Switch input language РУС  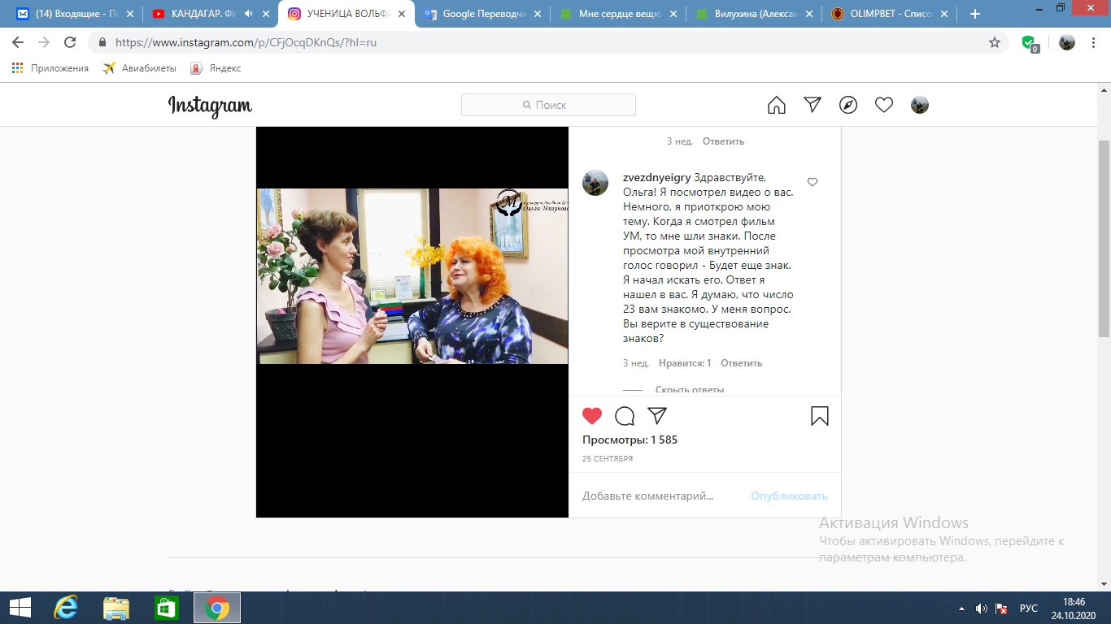(x=1029, y=608)
